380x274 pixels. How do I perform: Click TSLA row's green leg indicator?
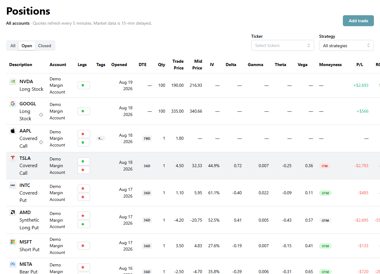84,161
